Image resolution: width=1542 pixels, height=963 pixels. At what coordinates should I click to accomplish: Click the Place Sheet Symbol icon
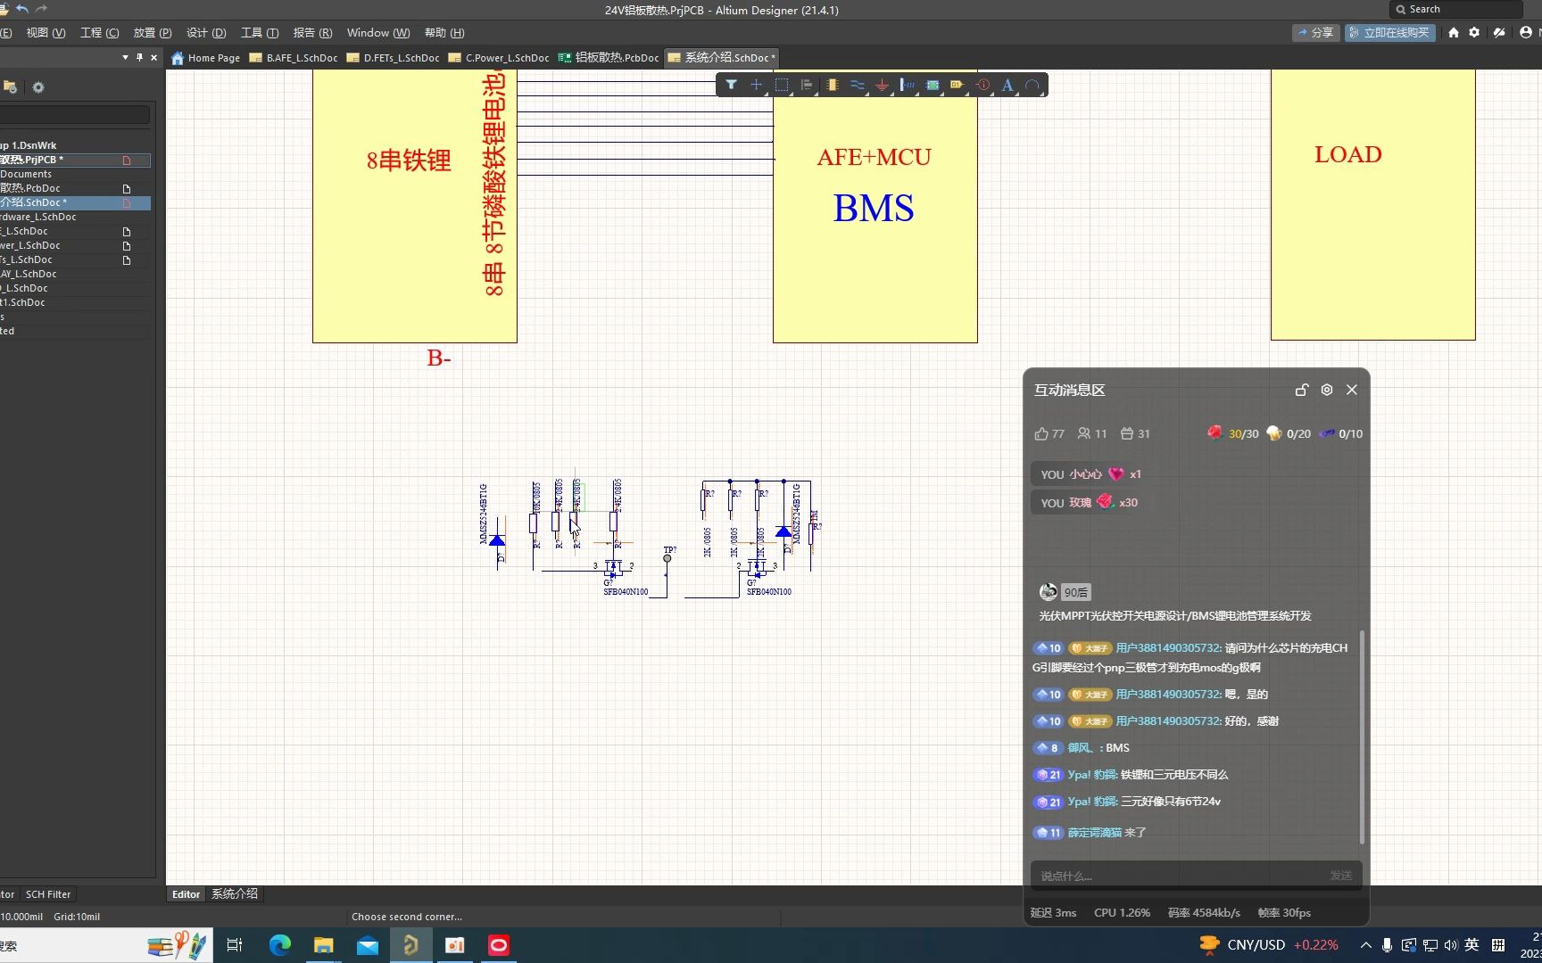click(933, 85)
